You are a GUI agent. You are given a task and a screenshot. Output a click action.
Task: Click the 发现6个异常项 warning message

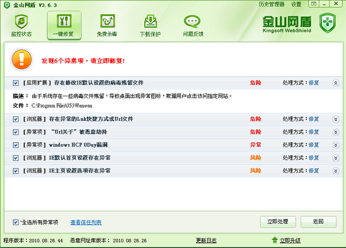point(83,61)
